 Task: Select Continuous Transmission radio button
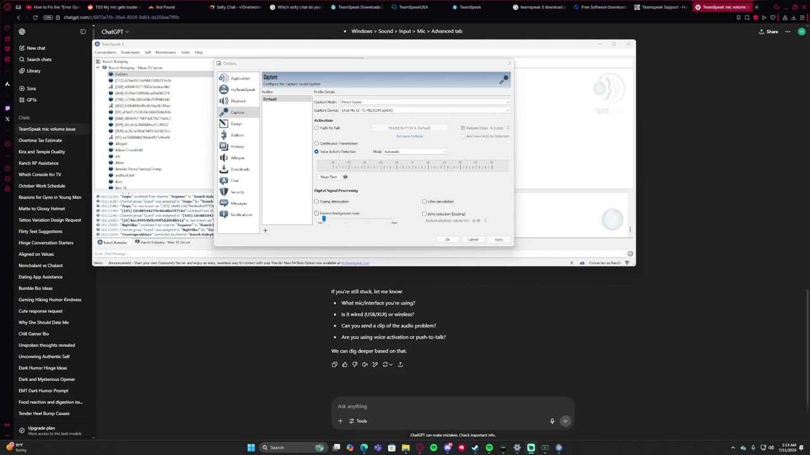(316, 143)
